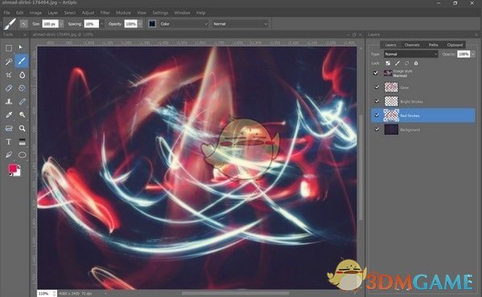Open the Help menu
This screenshot has height=297, width=482.
[x=200, y=13]
